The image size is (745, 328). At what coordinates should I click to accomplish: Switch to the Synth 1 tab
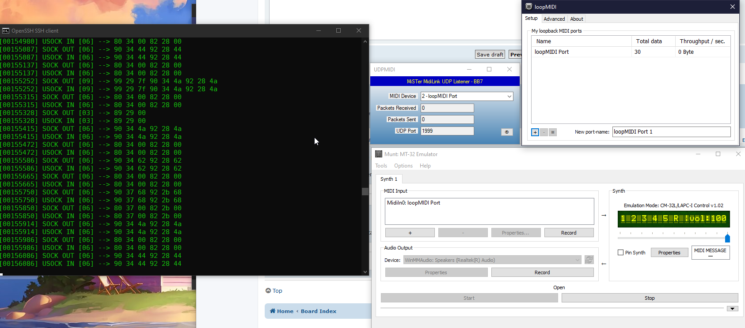389,179
